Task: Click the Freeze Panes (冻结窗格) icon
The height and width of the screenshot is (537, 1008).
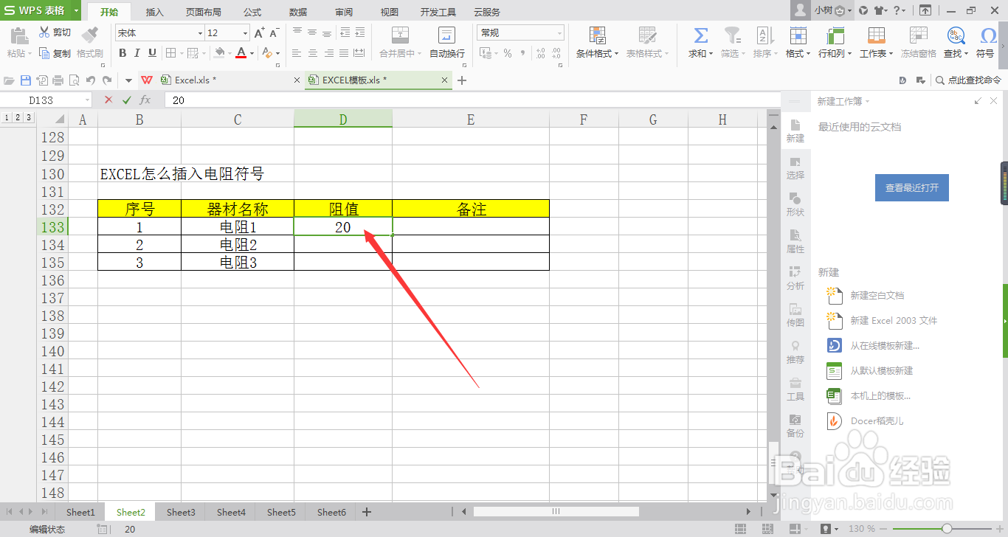Action: (918, 35)
